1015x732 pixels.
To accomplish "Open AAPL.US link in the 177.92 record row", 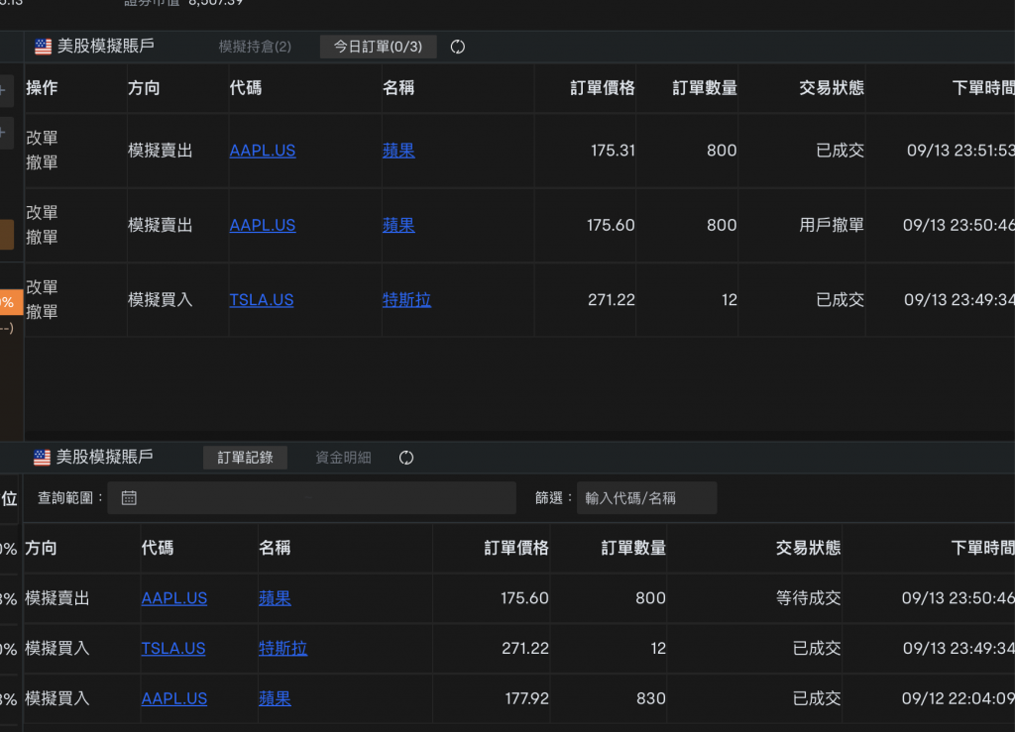I will pyautogui.click(x=174, y=698).
